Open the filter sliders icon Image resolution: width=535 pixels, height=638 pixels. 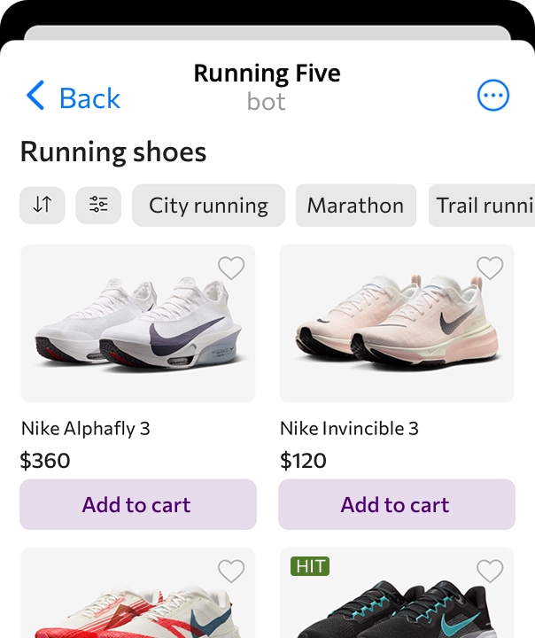pyautogui.click(x=98, y=205)
